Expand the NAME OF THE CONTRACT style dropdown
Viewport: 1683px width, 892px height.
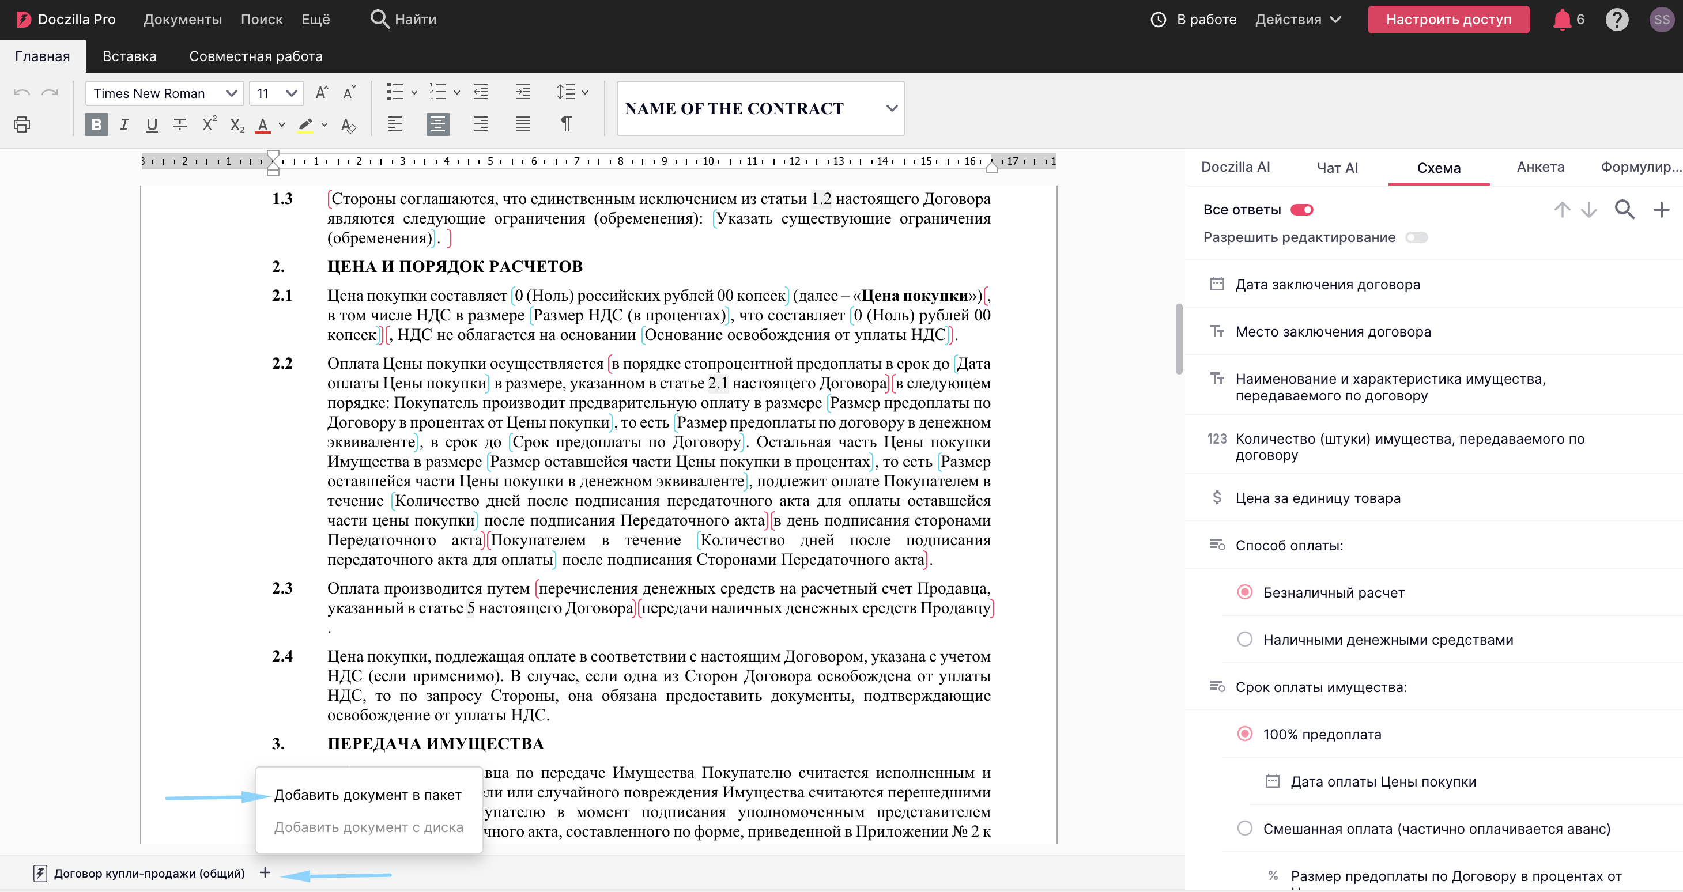pyautogui.click(x=892, y=108)
